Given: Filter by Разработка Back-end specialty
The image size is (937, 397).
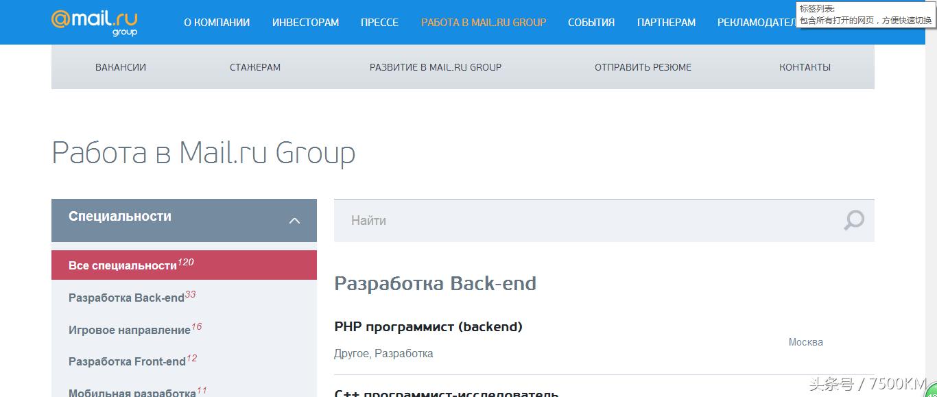Looking at the screenshot, I should [x=127, y=298].
